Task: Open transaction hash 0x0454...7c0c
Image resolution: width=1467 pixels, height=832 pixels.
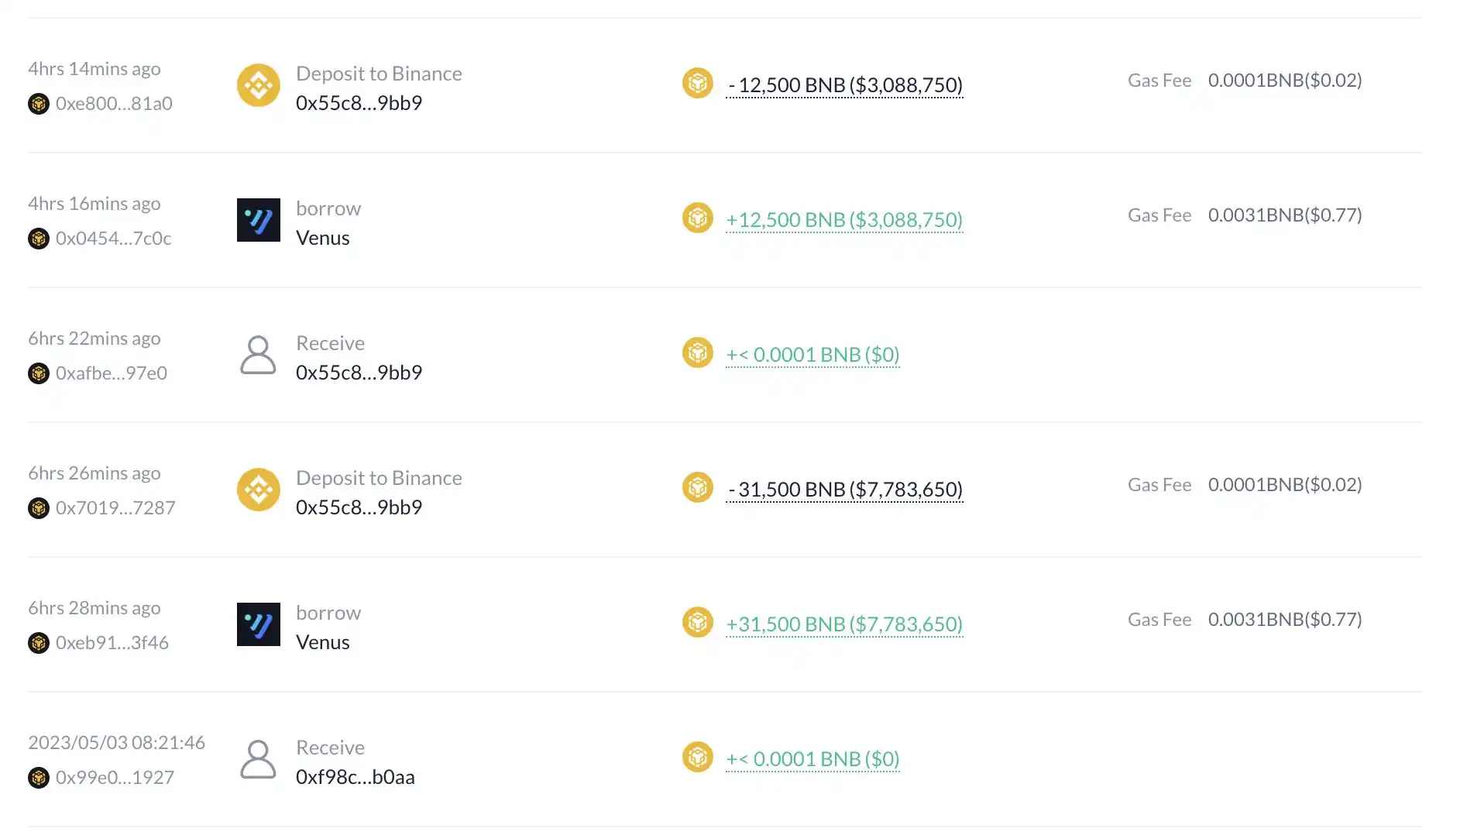Action: (x=113, y=239)
